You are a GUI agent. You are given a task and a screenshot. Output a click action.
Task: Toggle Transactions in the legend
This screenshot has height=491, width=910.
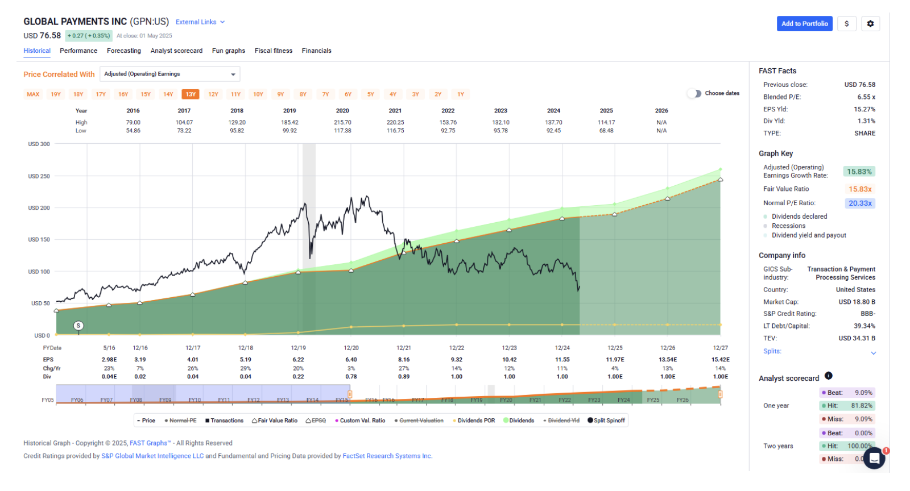tap(224, 421)
